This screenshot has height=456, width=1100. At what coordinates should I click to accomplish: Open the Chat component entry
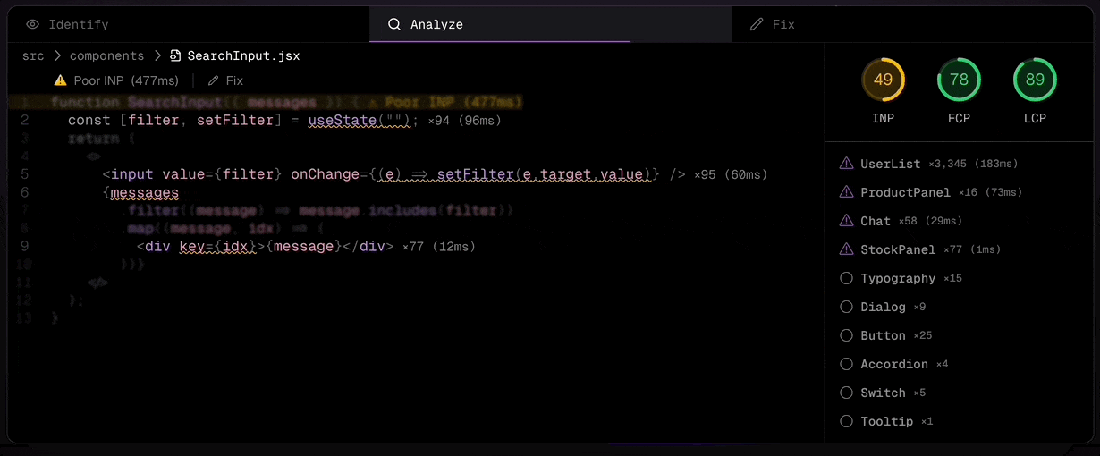(875, 221)
